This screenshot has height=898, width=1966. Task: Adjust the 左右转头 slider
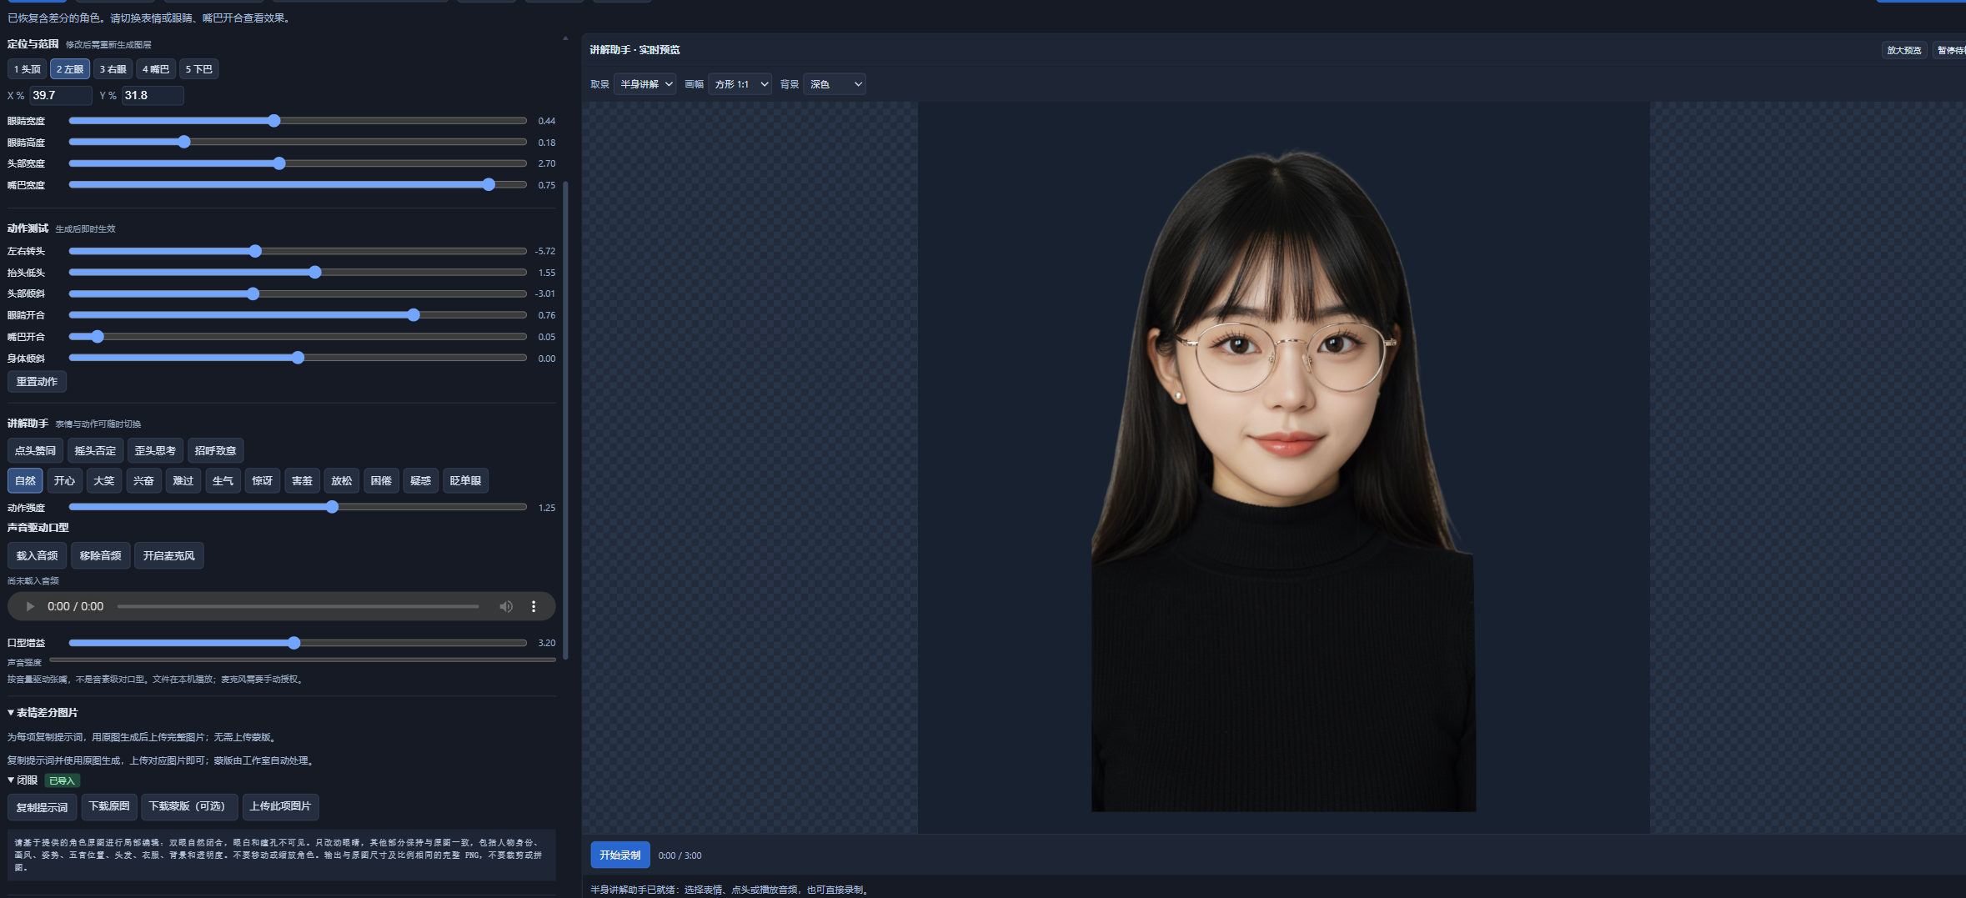click(298, 251)
